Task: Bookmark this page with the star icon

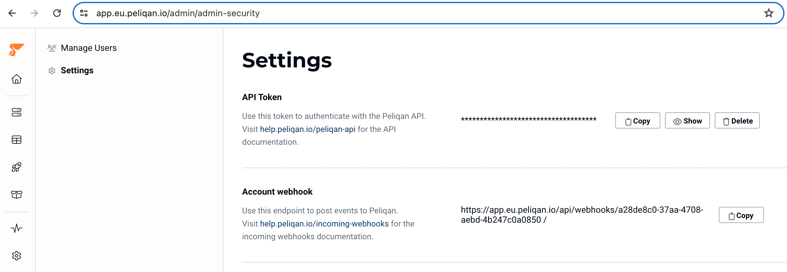Action: [x=769, y=13]
